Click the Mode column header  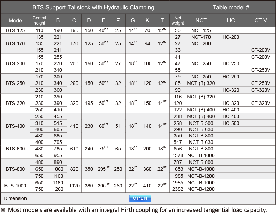(15, 20)
